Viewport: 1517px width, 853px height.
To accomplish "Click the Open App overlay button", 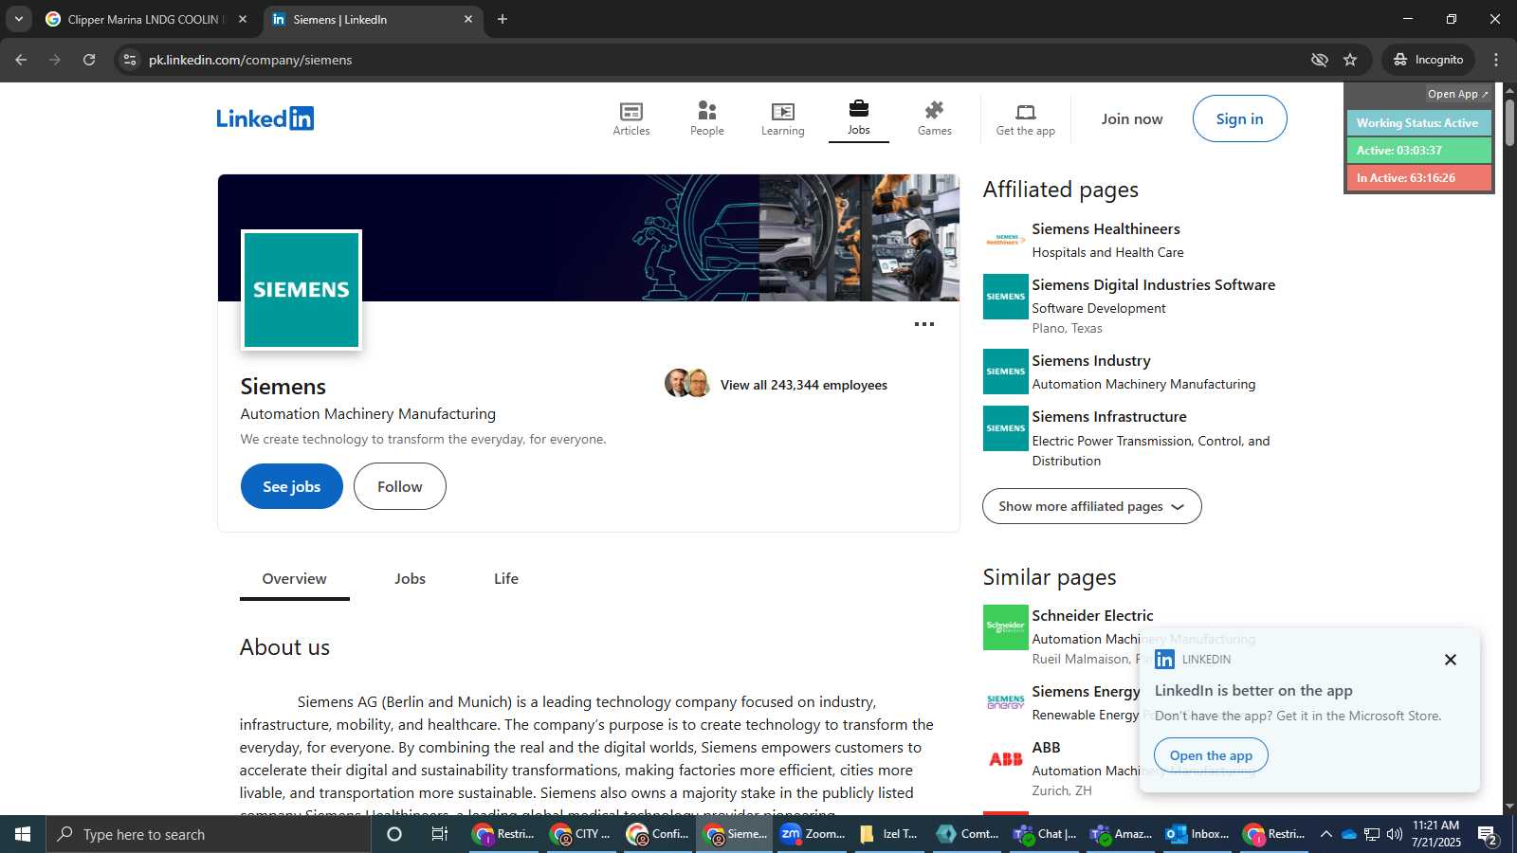I will [1457, 94].
